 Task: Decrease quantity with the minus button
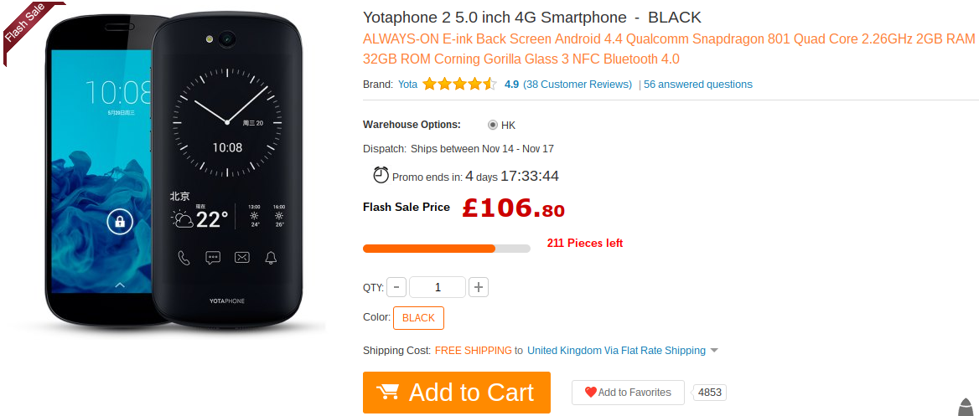click(396, 287)
